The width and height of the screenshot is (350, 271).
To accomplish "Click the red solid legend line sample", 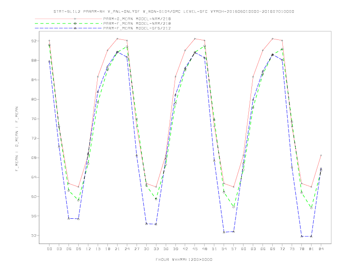I will click(68, 19).
